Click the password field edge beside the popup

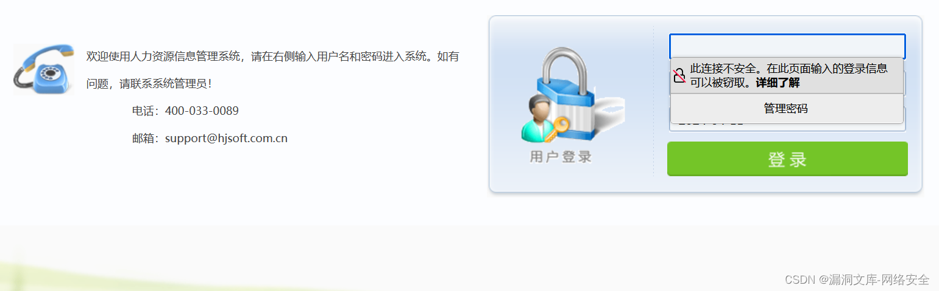[x=905, y=83]
